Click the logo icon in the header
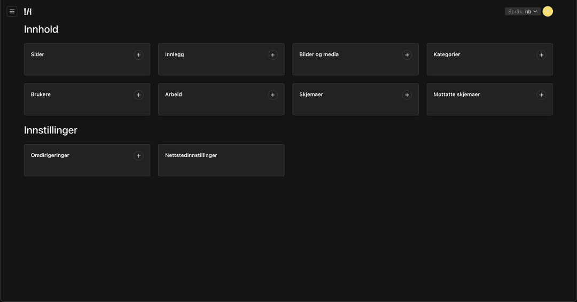 (x=28, y=11)
